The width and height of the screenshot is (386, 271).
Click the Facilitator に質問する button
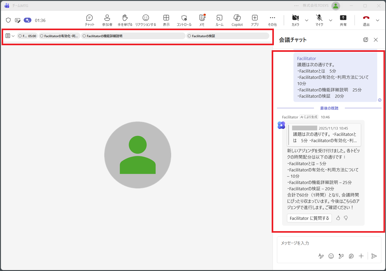tap(309, 218)
